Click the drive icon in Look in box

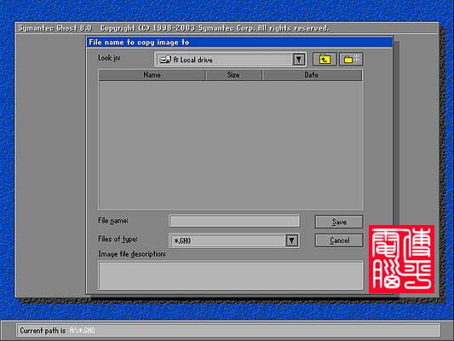165,60
